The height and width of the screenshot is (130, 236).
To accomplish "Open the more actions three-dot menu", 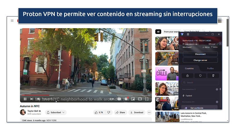I will 149,112.
